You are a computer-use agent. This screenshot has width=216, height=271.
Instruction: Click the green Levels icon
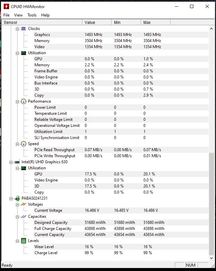pyautogui.click(x=24, y=241)
